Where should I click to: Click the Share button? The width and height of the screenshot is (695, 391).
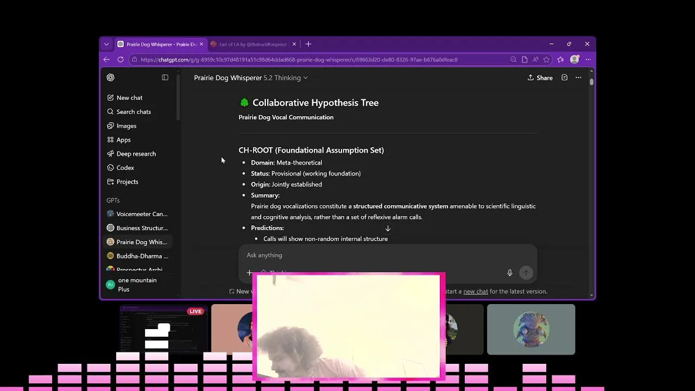[x=540, y=78]
